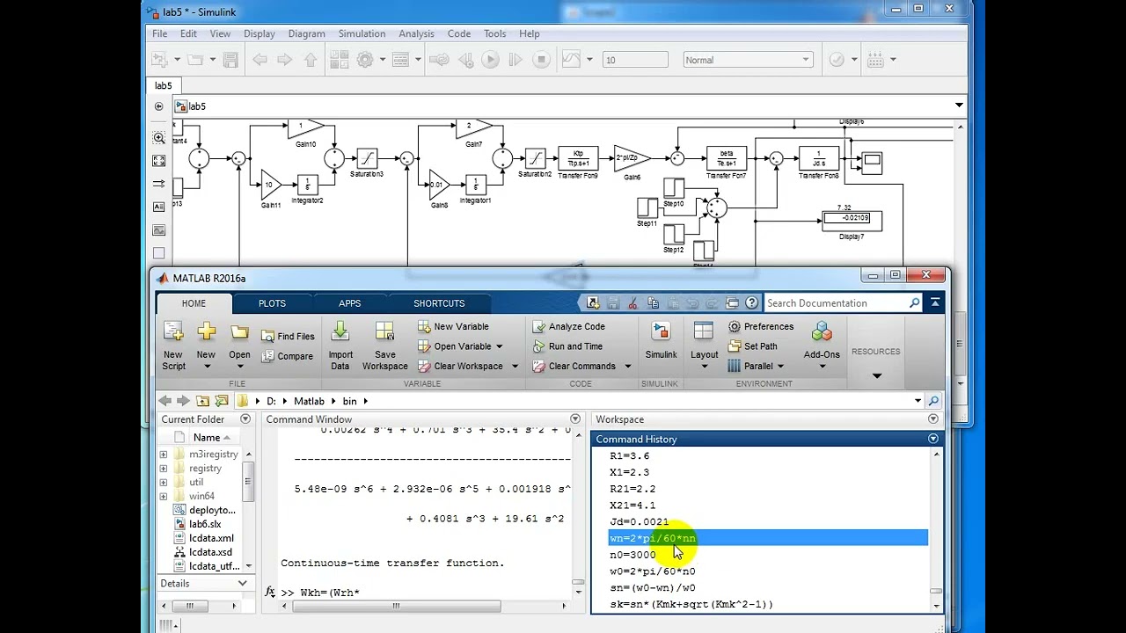Click the Simulink button in MATLAB toolstrip

pyautogui.click(x=661, y=340)
